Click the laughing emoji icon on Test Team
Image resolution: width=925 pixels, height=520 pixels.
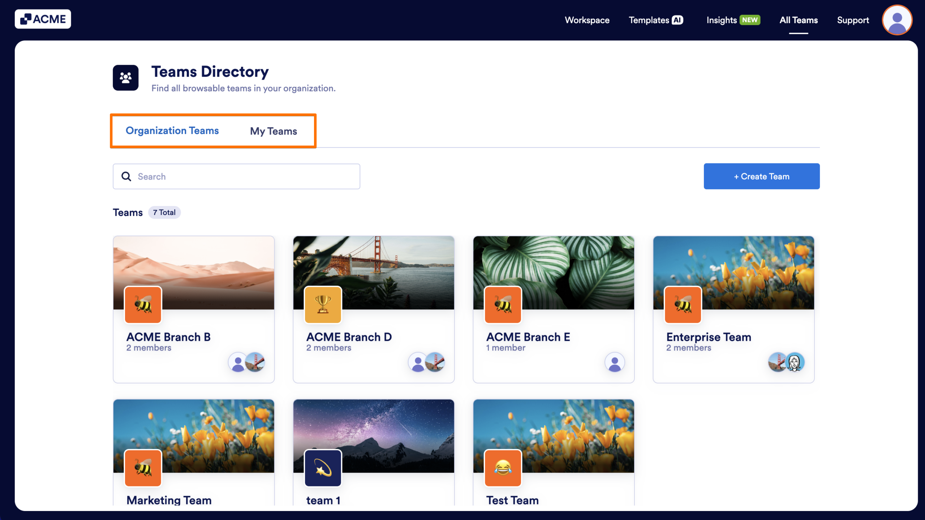503,468
